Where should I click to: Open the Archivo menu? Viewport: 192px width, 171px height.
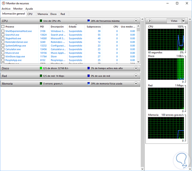click(6, 9)
